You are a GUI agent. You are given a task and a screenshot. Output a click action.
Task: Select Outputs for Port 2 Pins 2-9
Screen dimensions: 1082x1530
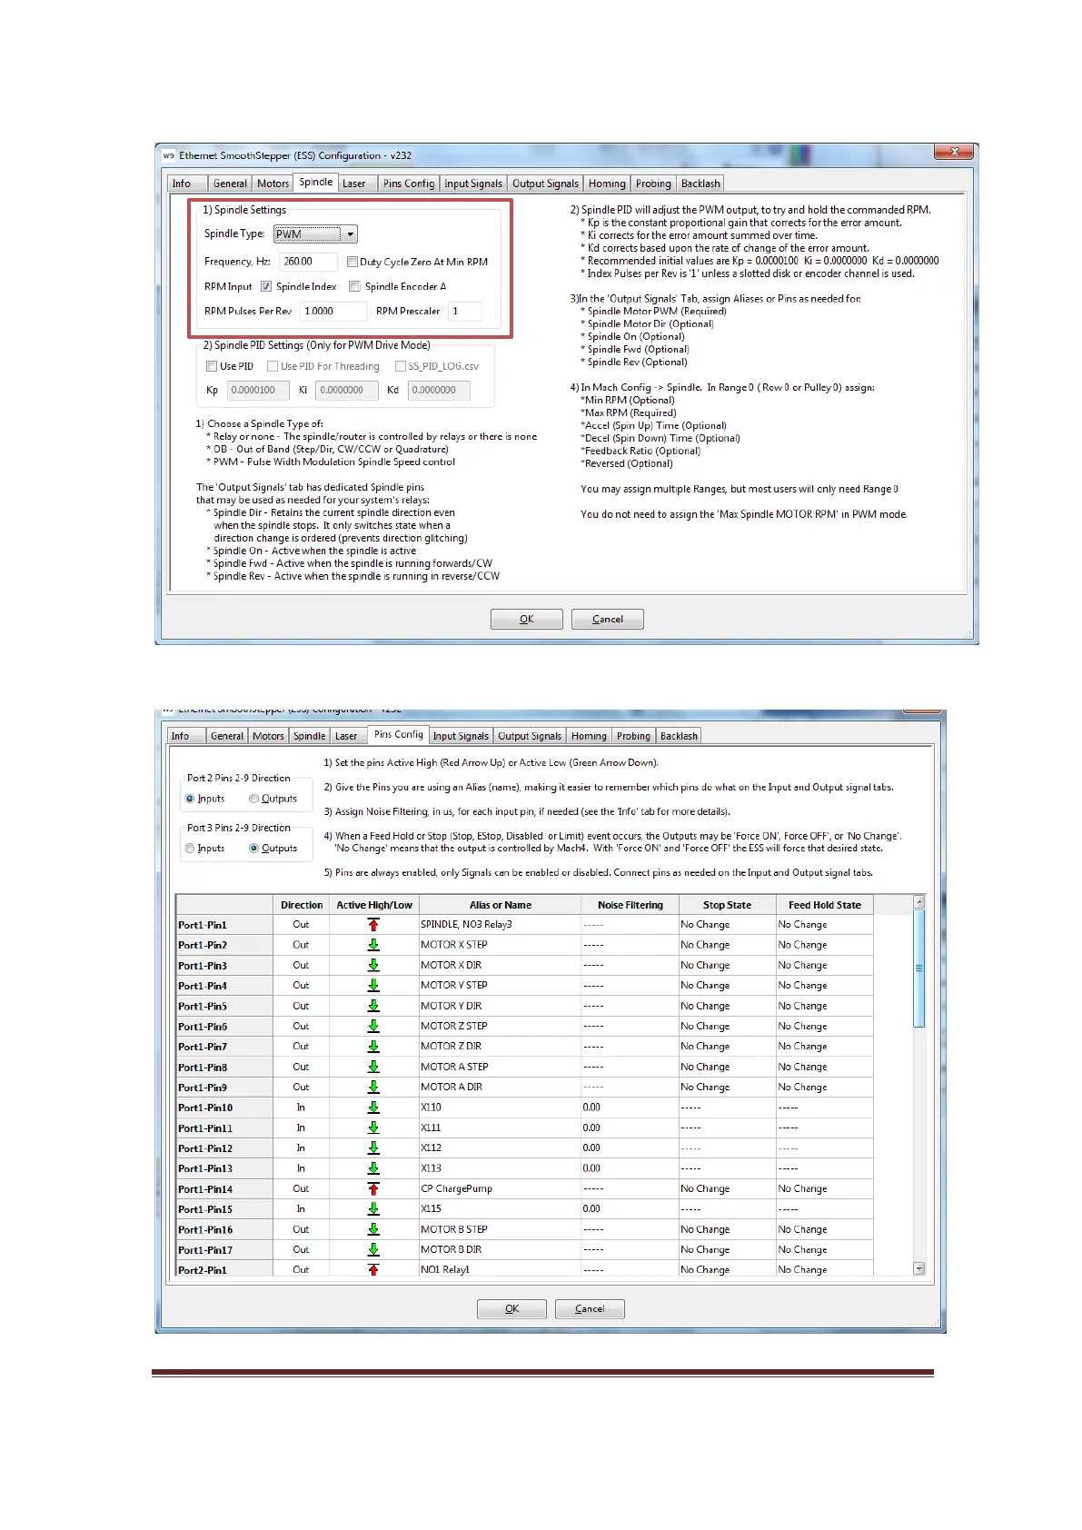[x=254, y=799]
